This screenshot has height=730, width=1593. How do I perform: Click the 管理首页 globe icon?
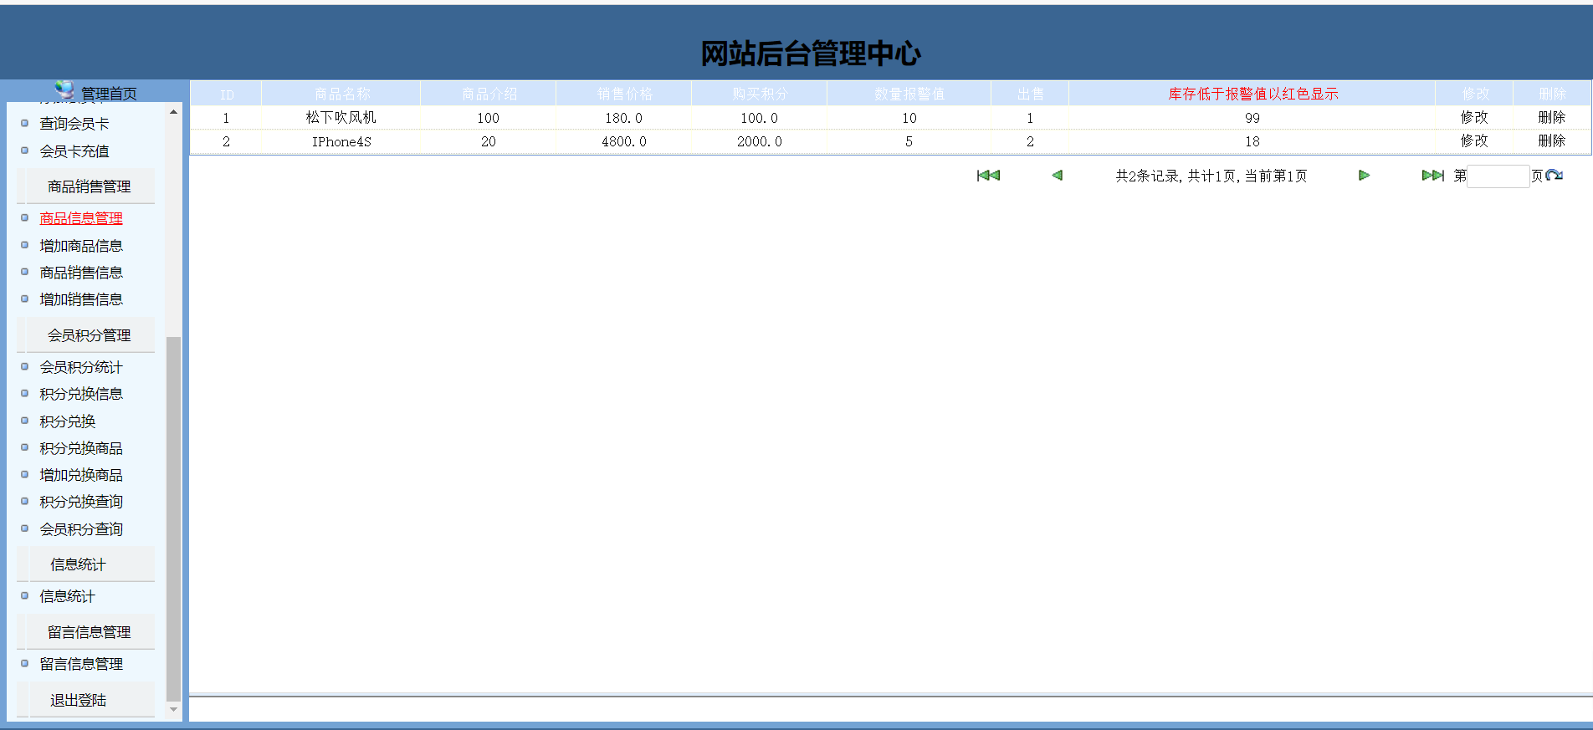[x=64, y=89]
